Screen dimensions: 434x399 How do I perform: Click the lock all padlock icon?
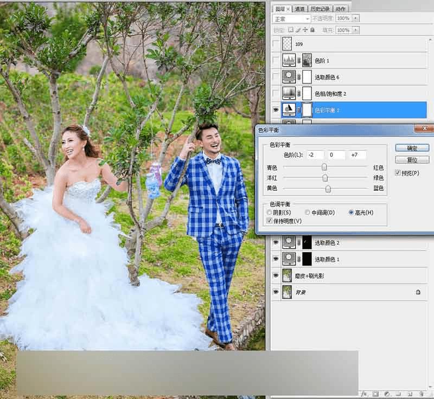[312, 30]
